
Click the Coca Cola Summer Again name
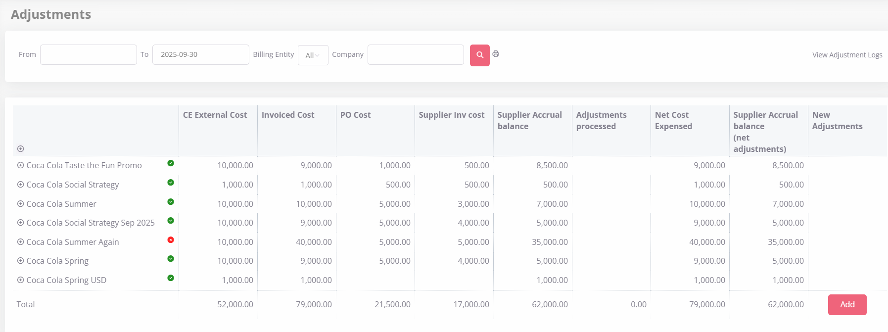[73, 242]
